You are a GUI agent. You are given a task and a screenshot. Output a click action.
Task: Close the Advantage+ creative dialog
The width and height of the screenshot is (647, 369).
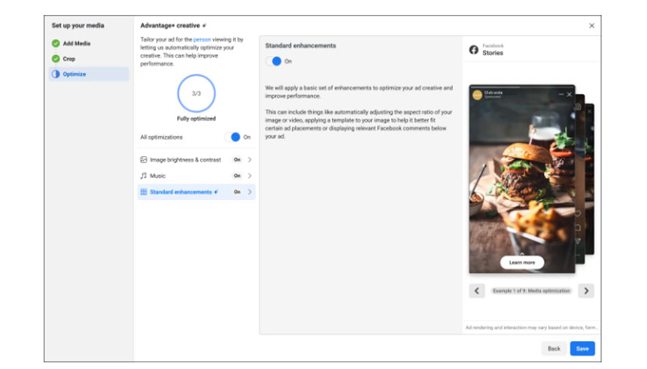[592, 26]
